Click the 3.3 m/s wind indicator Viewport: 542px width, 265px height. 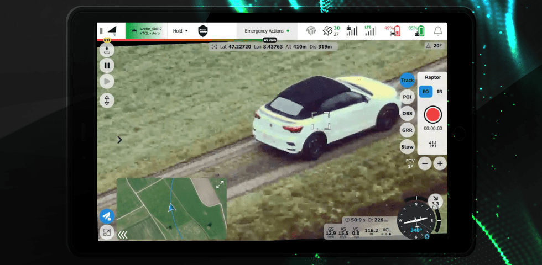435,202
